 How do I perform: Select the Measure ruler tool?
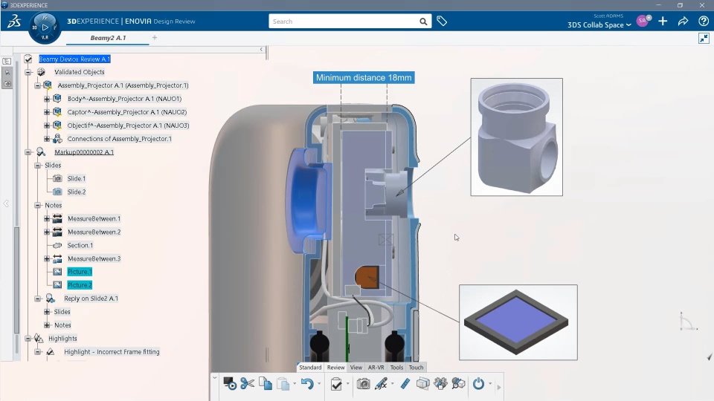(405, 384)
